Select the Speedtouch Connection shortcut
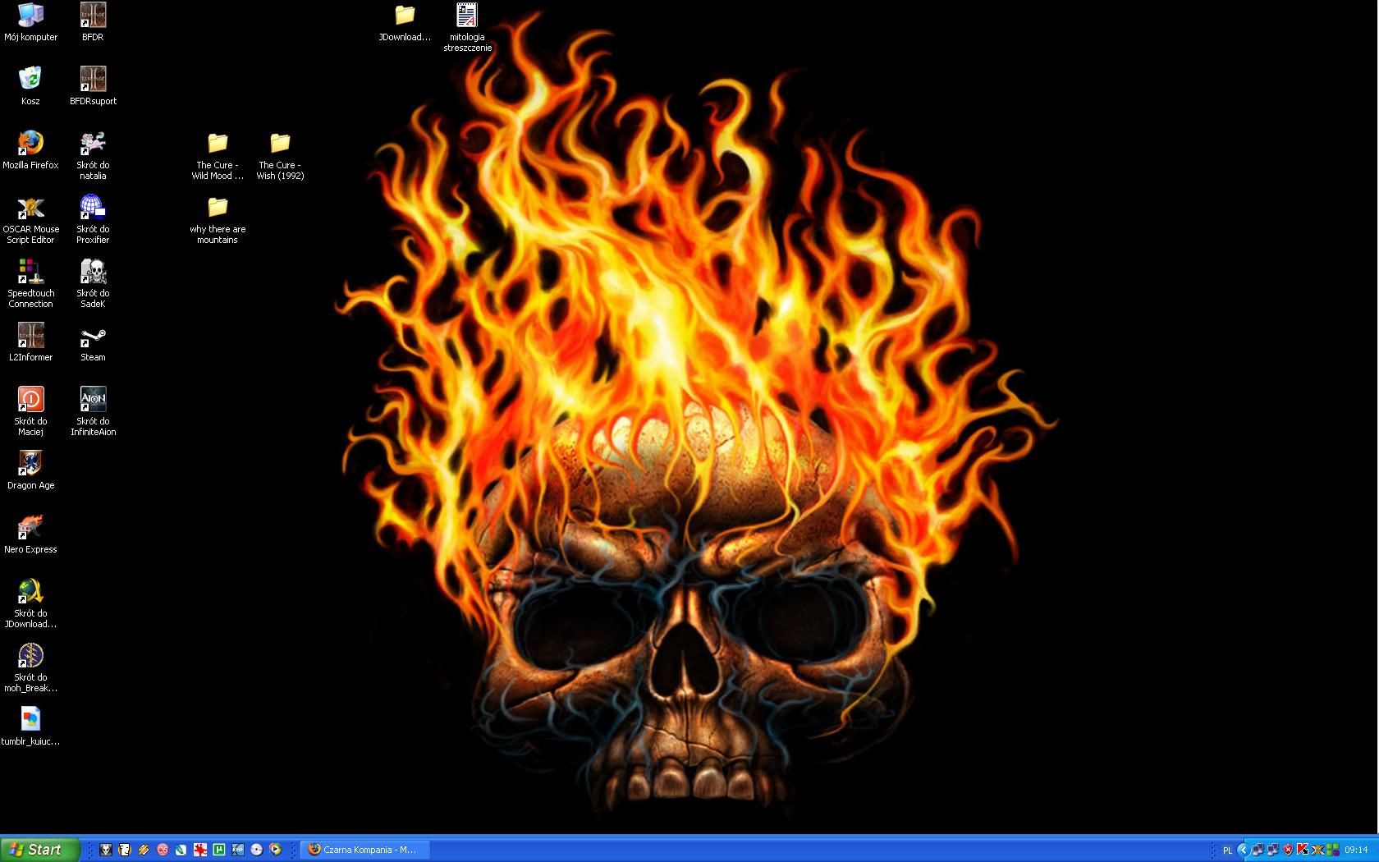1379x862 pixels. (30, 272)
